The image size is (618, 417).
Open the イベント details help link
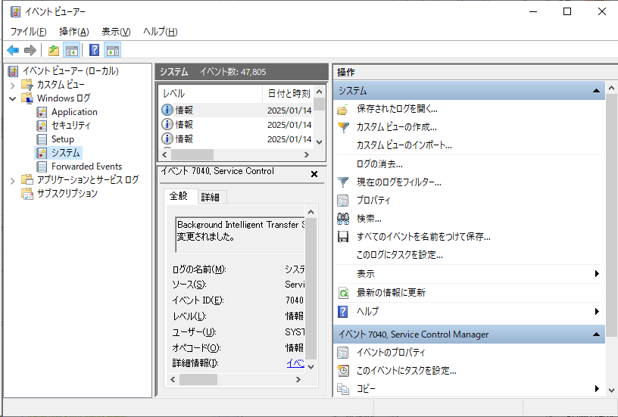click(x=295, y=363)
